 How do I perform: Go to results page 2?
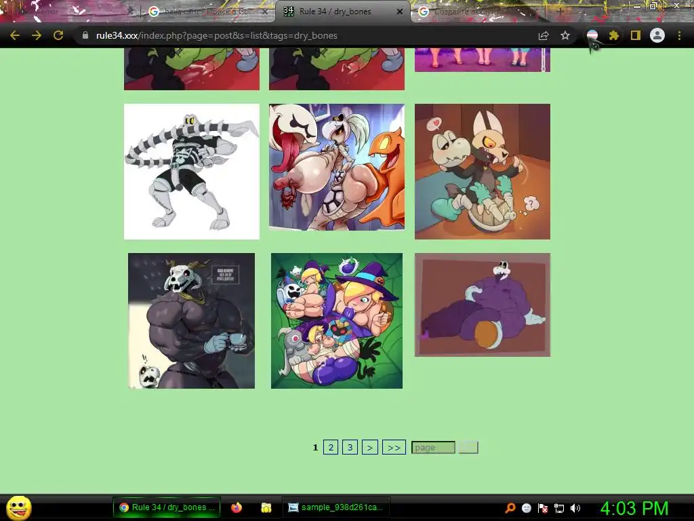coord(331,448)
